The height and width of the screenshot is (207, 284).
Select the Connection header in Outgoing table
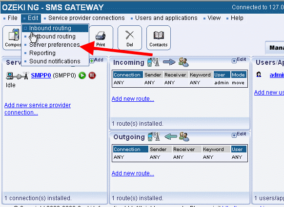130,150
